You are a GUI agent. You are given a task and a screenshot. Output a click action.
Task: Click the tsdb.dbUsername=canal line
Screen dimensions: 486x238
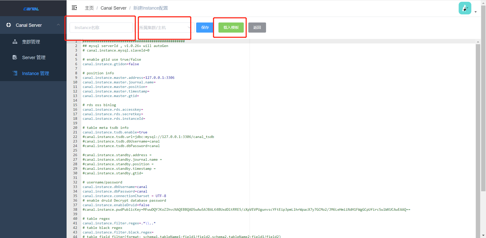121,141
